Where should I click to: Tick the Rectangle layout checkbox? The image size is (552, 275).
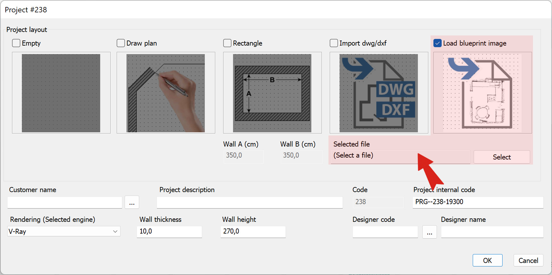(227, 43)
